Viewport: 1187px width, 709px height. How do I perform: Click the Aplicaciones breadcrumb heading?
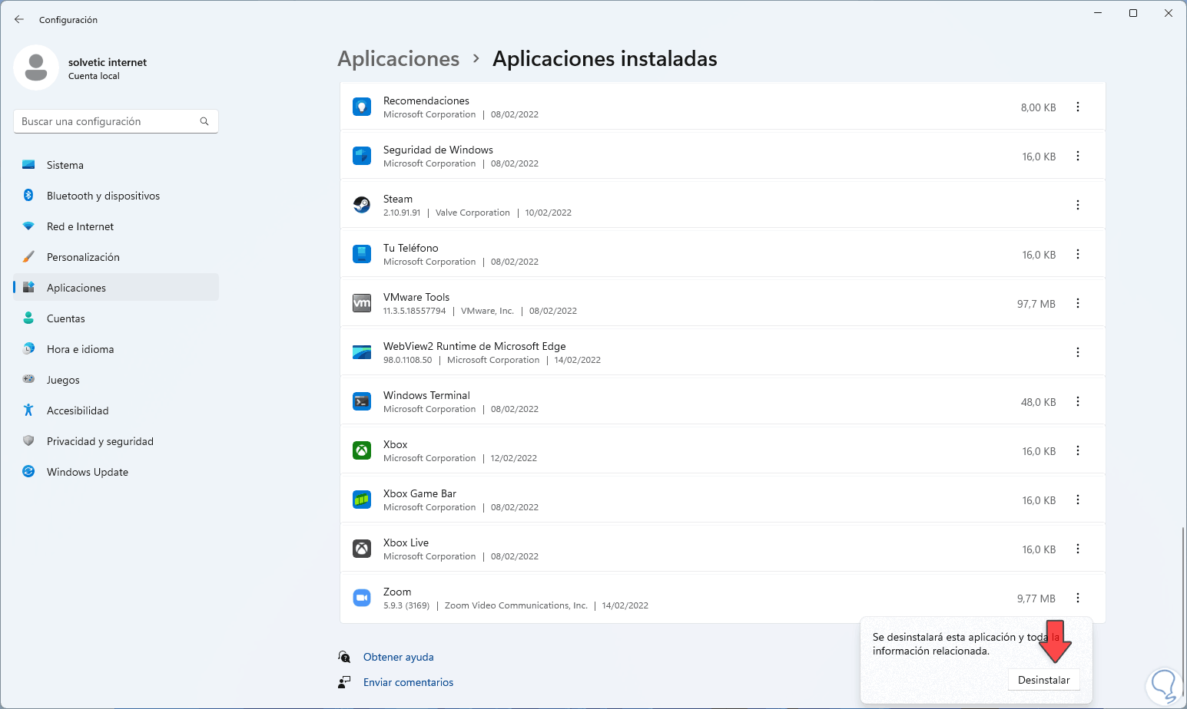399,59
